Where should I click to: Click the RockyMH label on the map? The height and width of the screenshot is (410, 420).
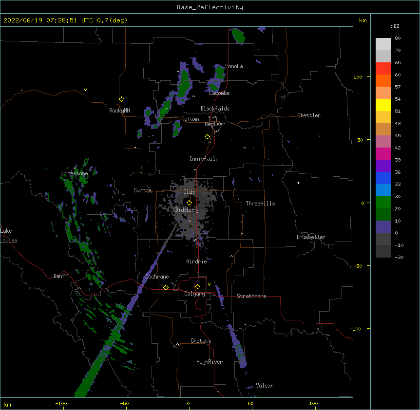click(x=119, y=111)
